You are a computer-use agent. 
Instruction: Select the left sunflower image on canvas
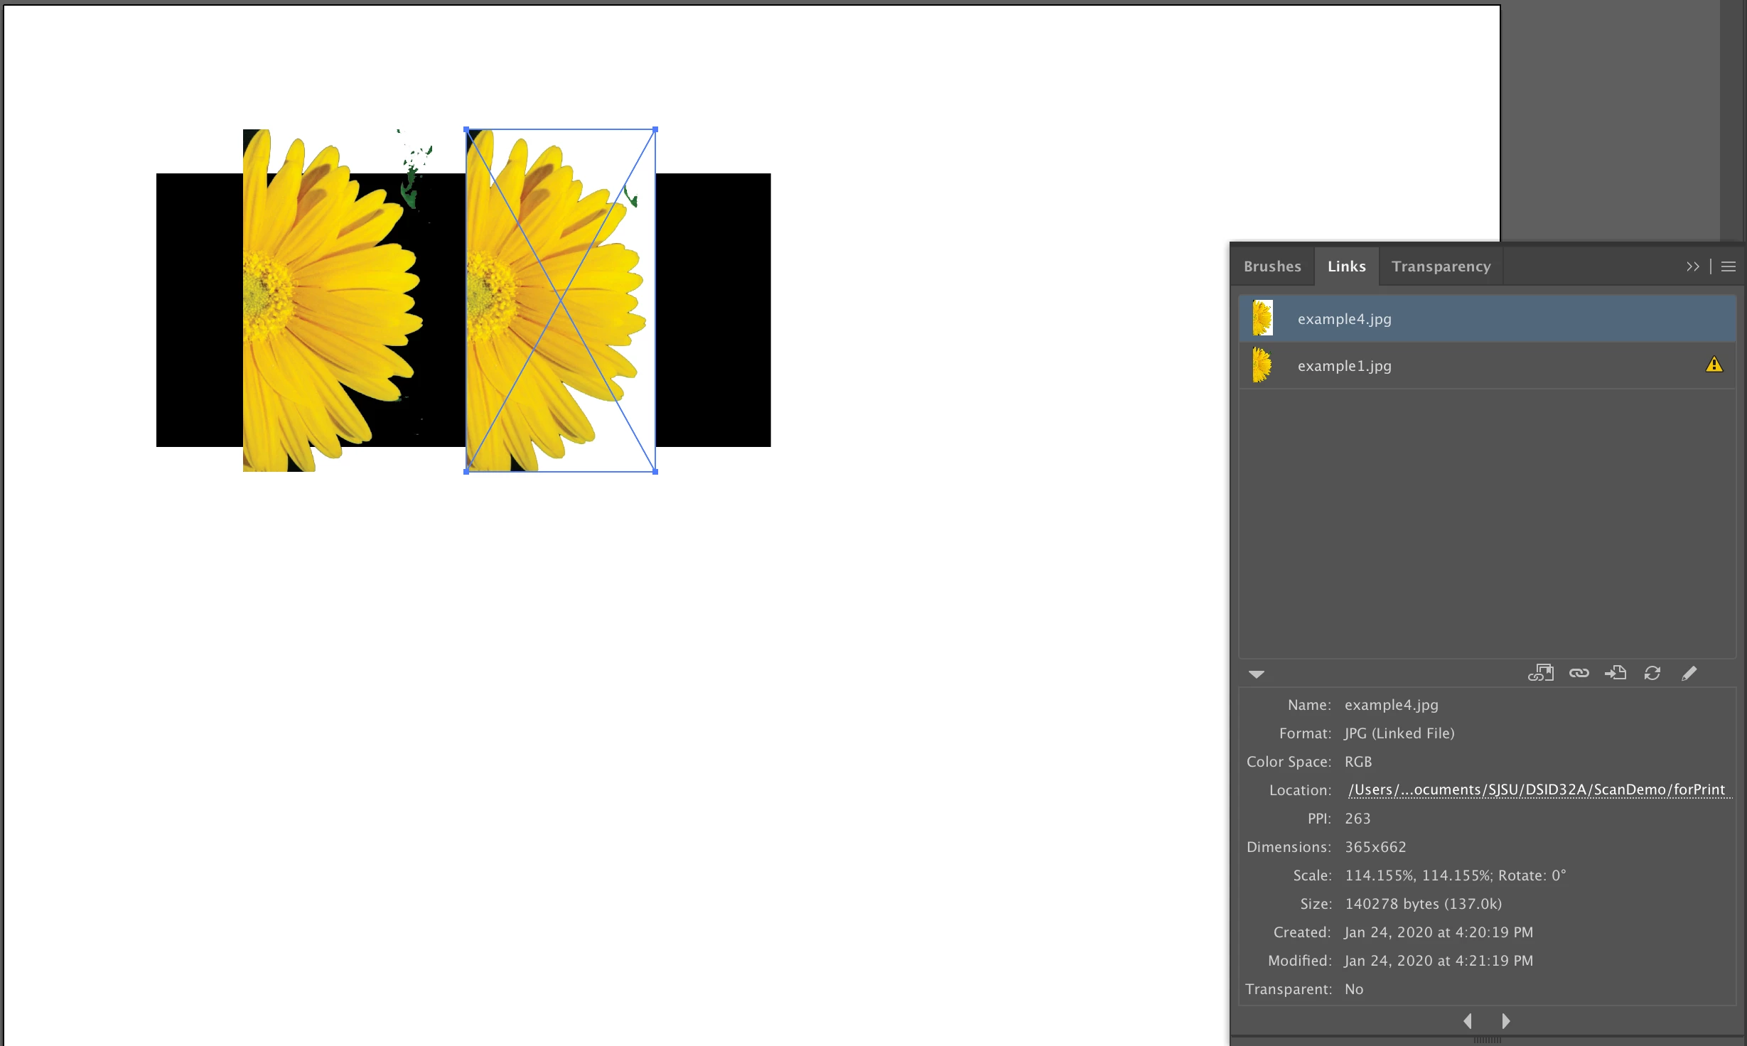327,306
